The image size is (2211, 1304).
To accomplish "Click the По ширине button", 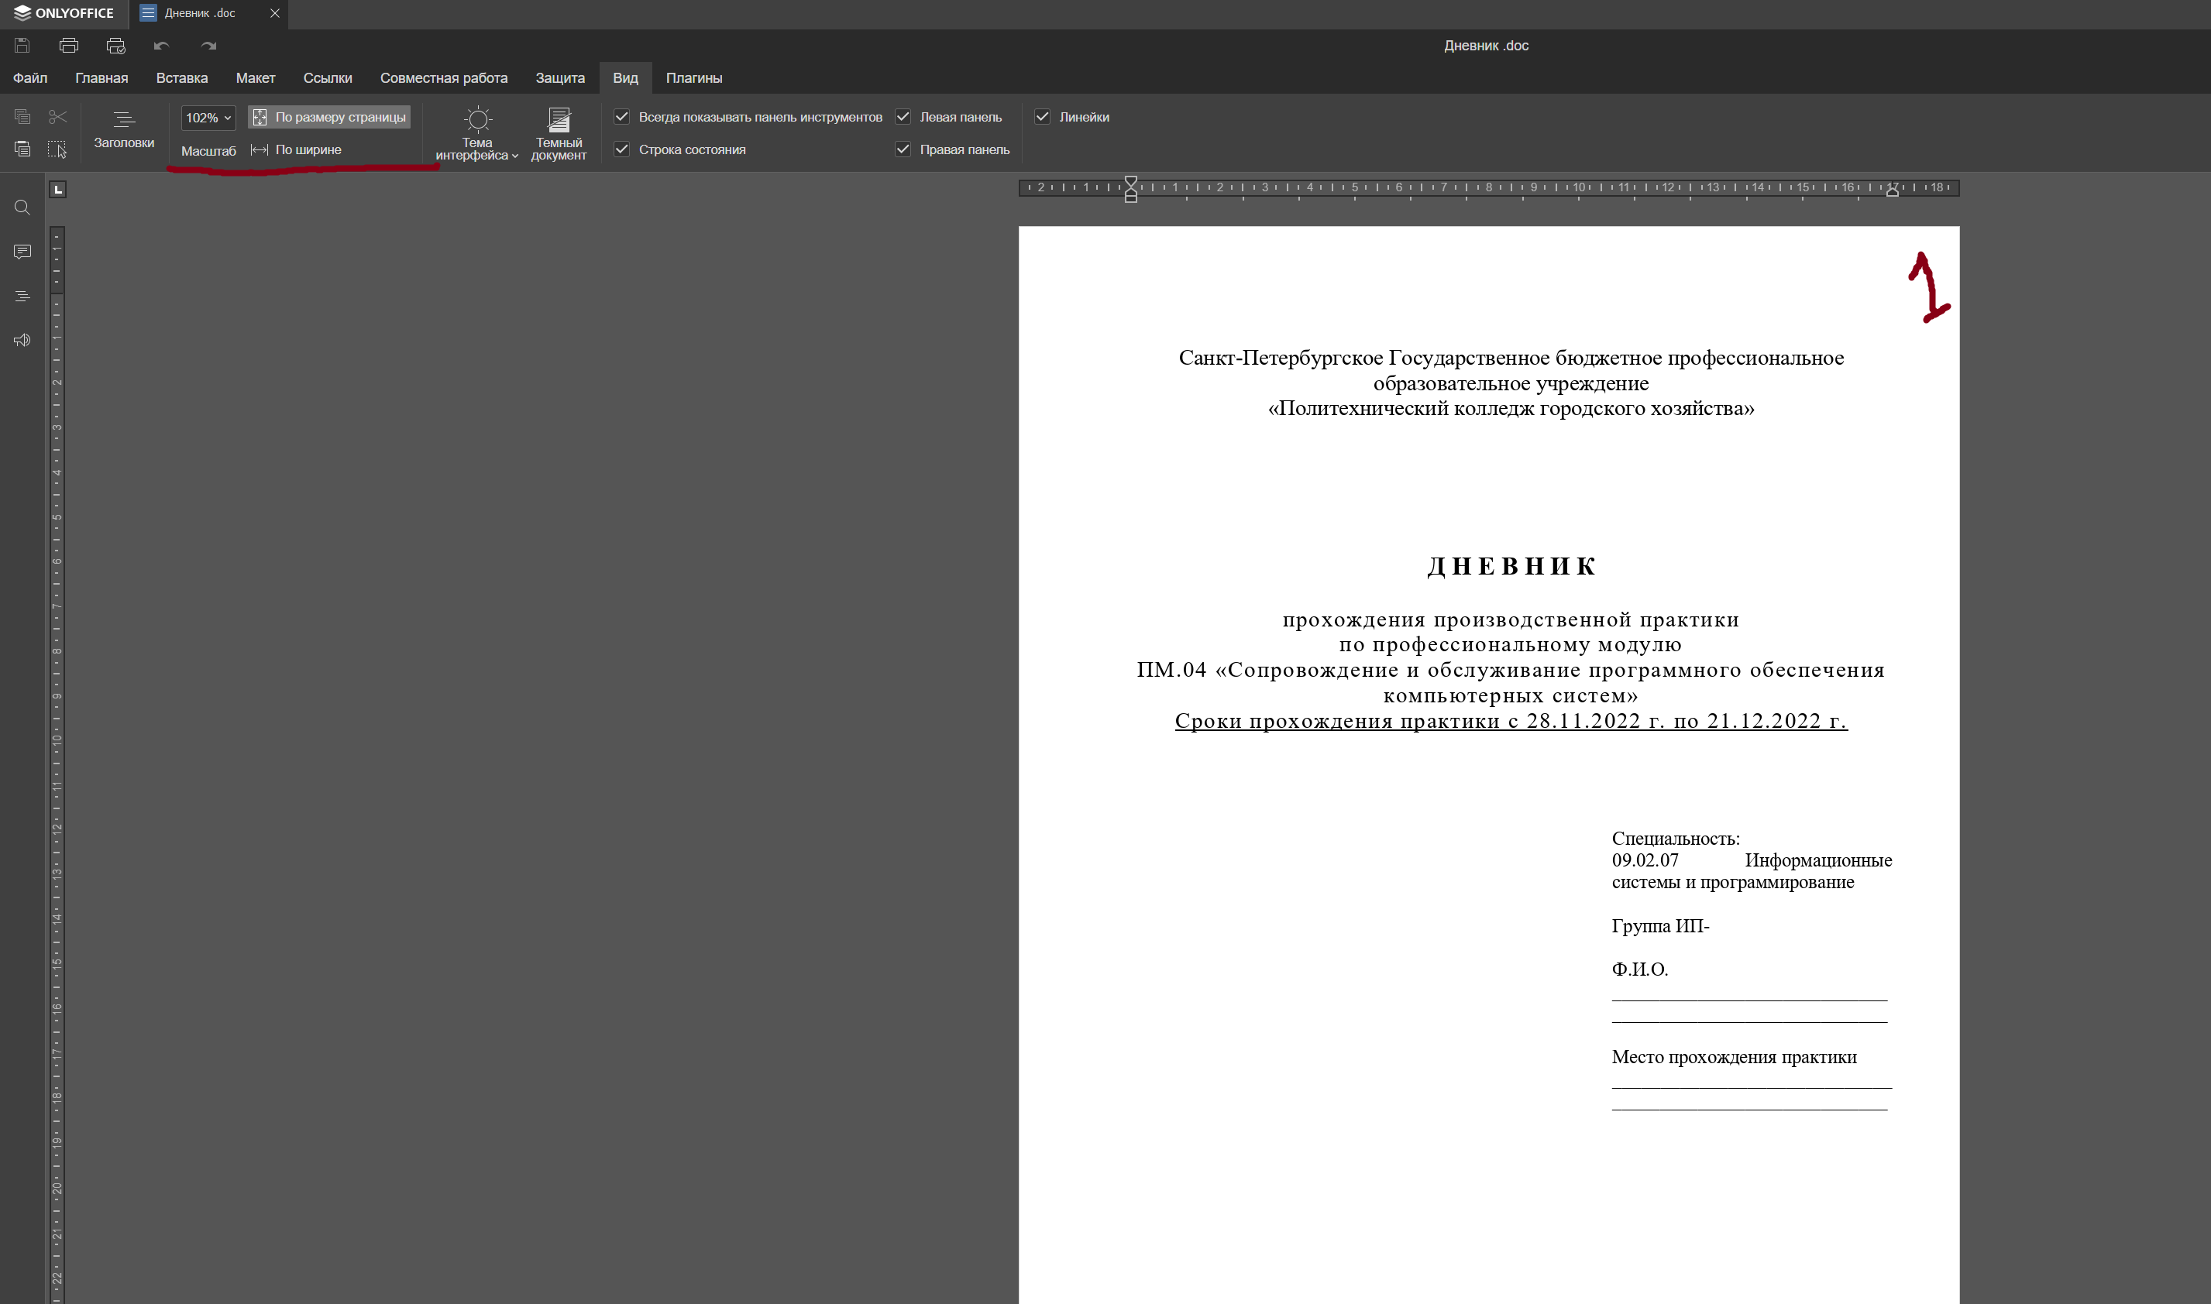I will coord(297,149).
